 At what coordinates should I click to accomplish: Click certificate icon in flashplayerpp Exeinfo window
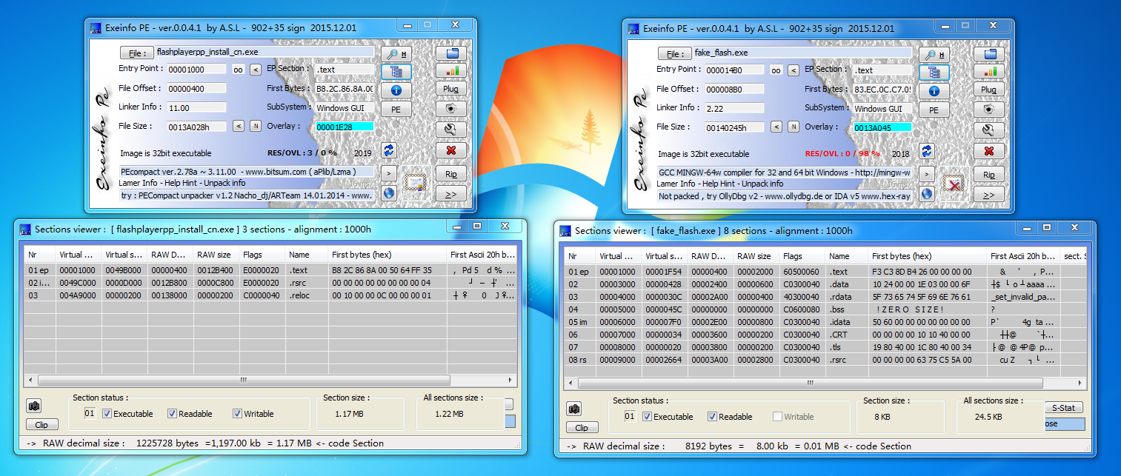pos(416,182)
